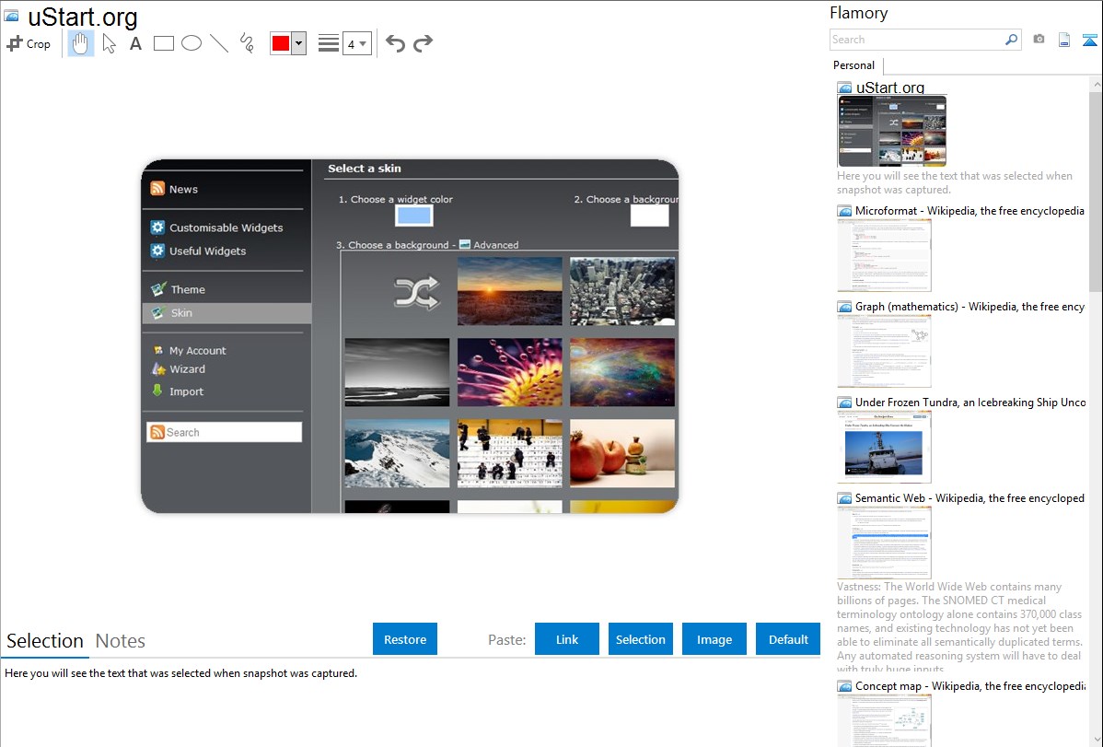The image size is (1103, 747).
Task: Click the magnifier search icon
Action: coord(1011,40)
